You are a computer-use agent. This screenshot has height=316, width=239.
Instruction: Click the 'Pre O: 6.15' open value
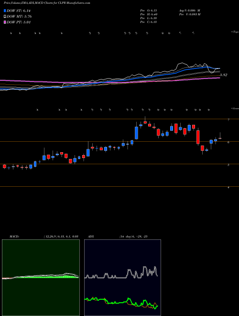point(149,10)
